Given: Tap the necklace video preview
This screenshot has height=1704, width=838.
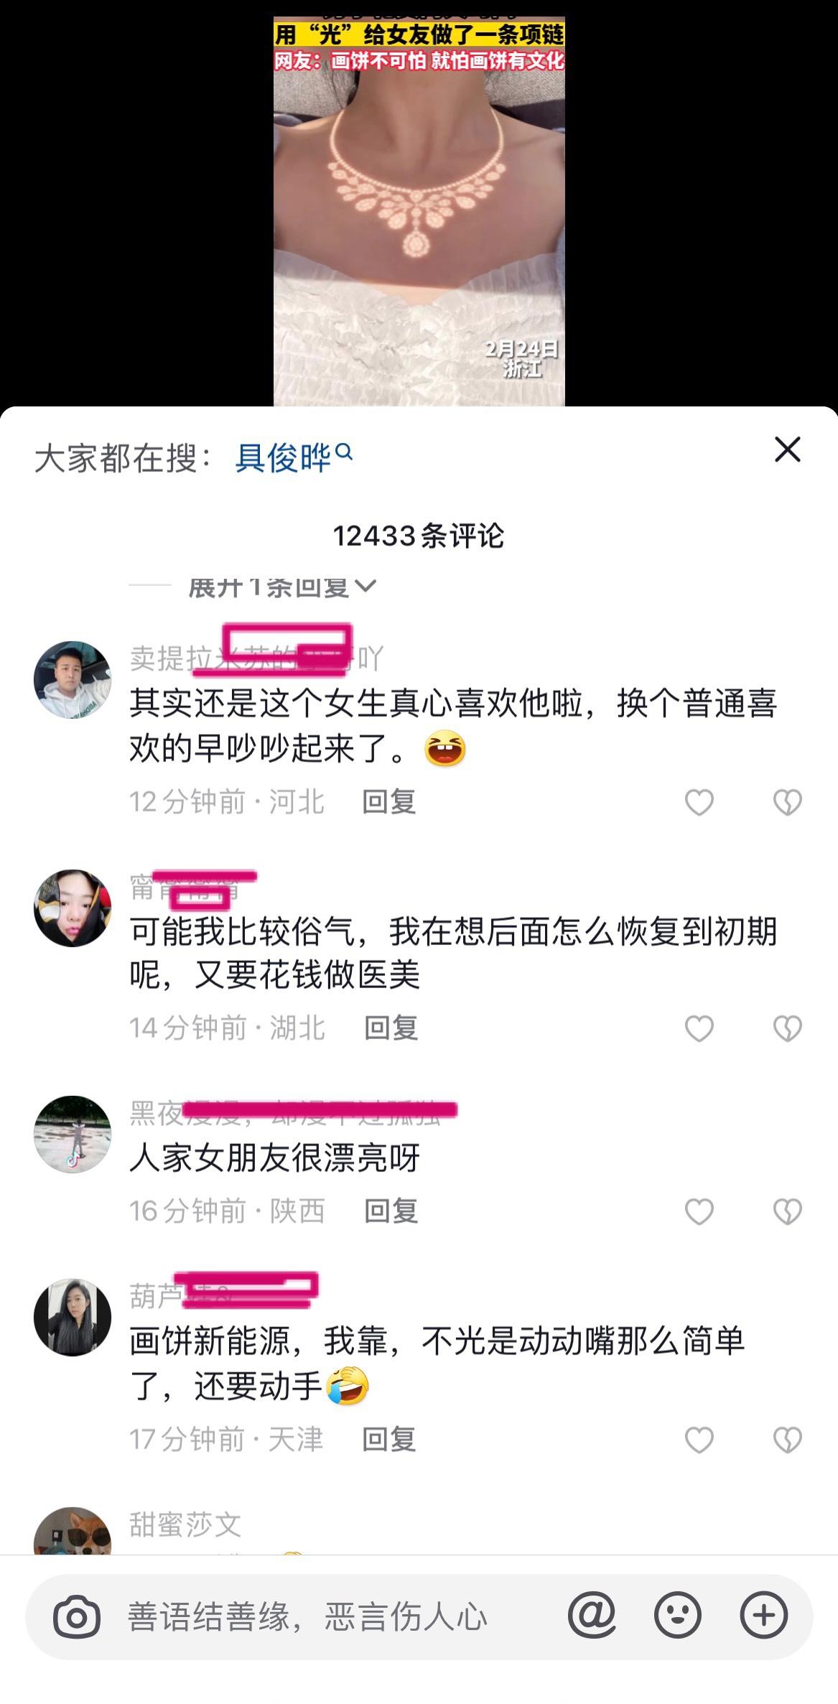Looking at the screenshot, I should (x=419, y=212).
